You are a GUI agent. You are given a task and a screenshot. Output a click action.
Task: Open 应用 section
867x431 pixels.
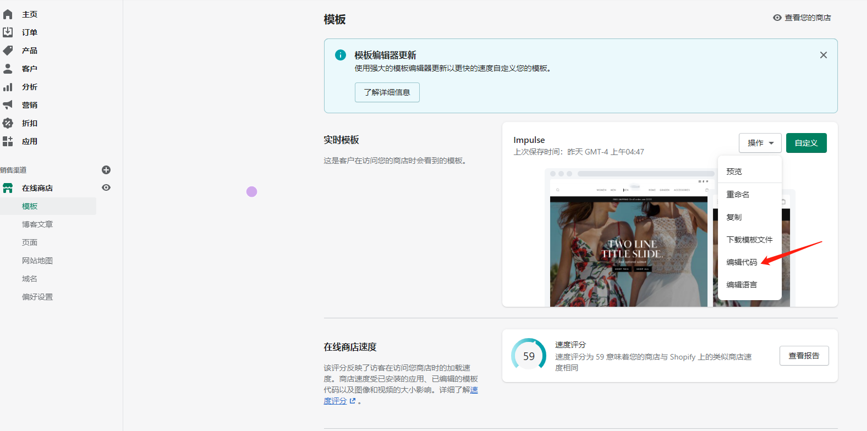tap(30, 141)
